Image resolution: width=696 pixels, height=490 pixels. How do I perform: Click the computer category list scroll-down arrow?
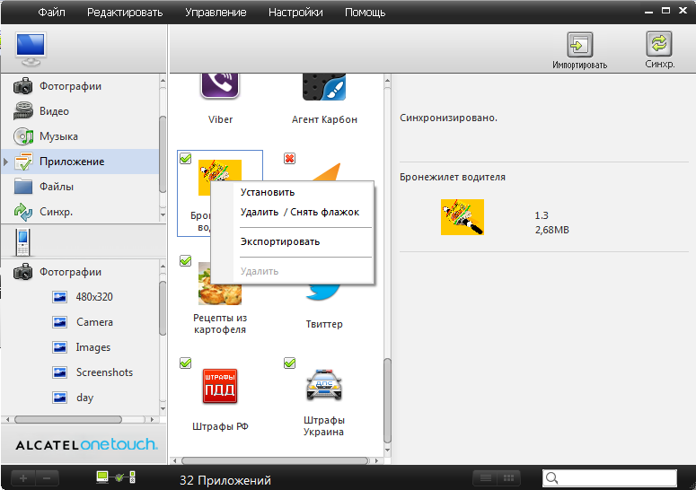tap(163, 214)
